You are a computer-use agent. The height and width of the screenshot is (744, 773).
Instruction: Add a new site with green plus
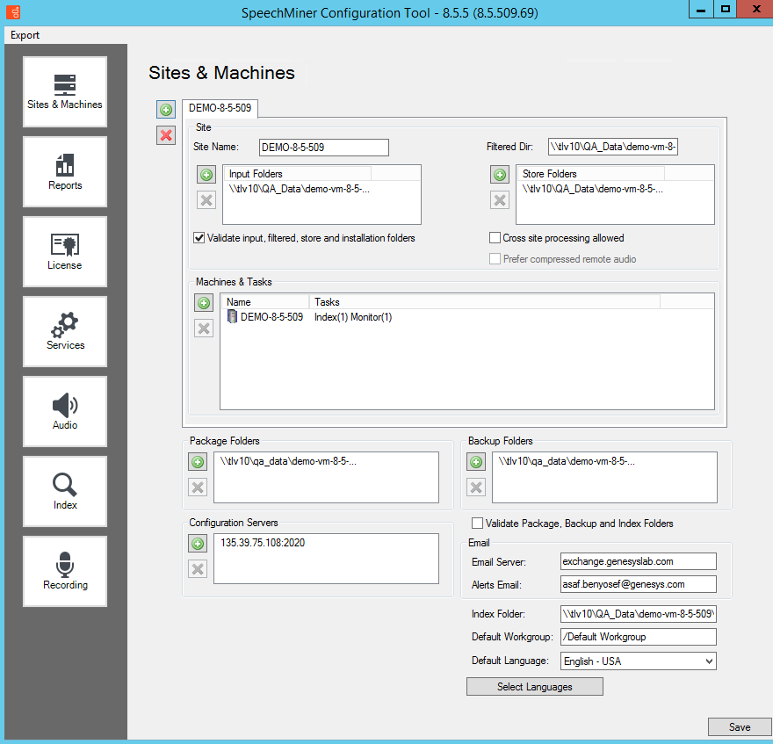166,110
